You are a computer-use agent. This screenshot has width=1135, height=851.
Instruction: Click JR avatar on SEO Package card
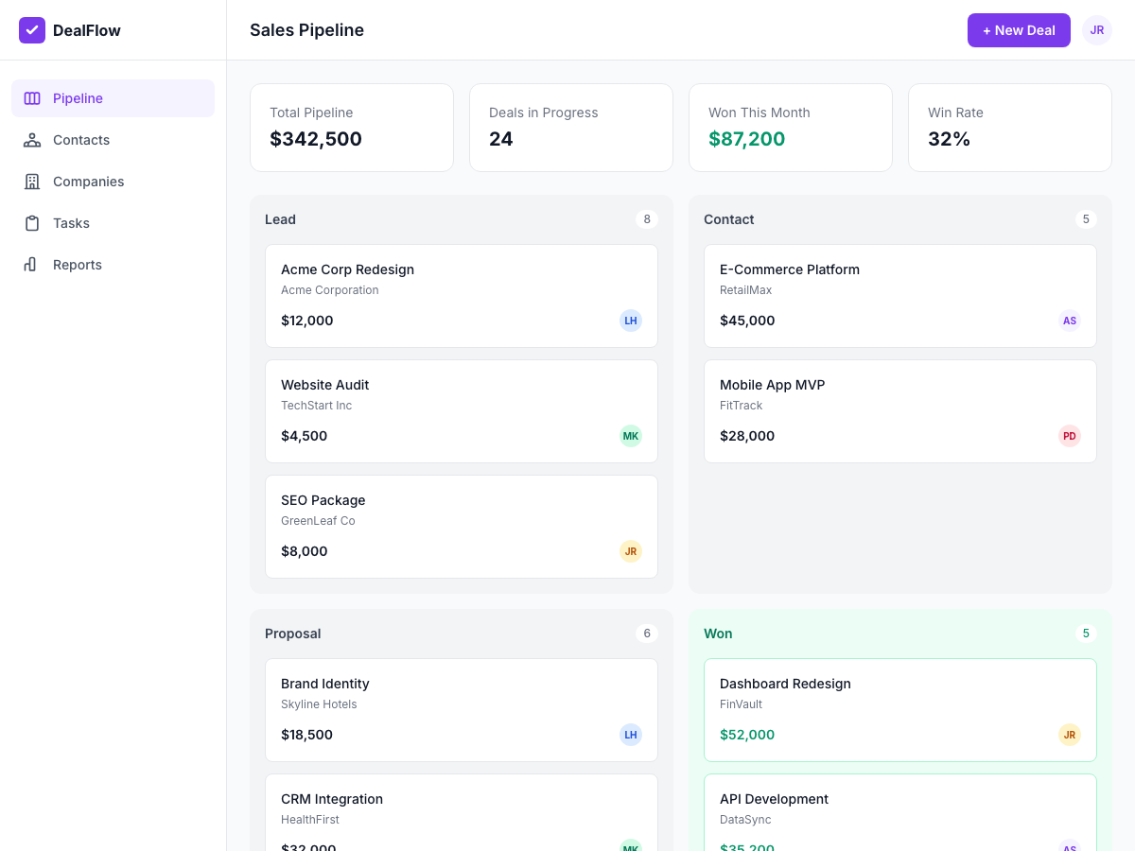[x=631, y=551]
